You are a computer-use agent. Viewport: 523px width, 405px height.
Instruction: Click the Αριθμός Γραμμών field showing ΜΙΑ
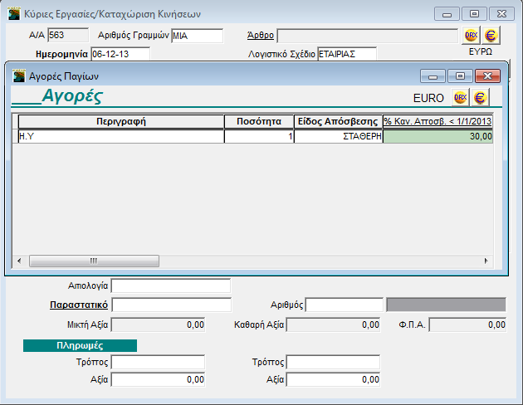coord(197,36)
